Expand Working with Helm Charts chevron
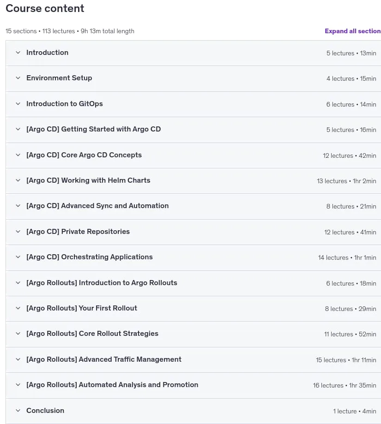The height and width of the screenshot is (424, 381). pyautogui.click(x=18, y=180)
